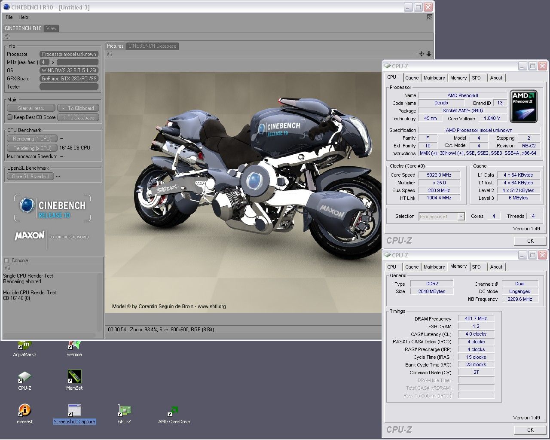
Task: Select Screenshot Capture desktop icon
Action: (x=74, y=414)
